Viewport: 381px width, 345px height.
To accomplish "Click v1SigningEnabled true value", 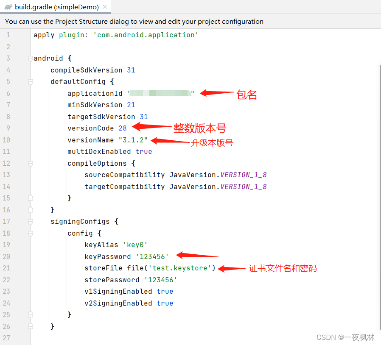I will 165,291.
